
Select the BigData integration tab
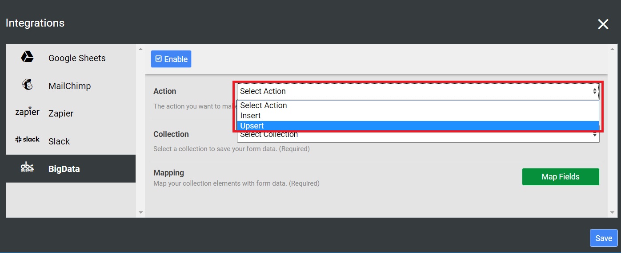[64, 169]
